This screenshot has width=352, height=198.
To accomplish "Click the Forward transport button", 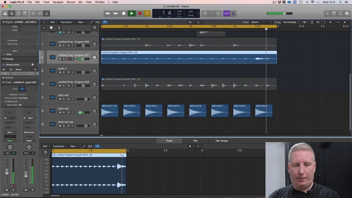I will (115, 14).
